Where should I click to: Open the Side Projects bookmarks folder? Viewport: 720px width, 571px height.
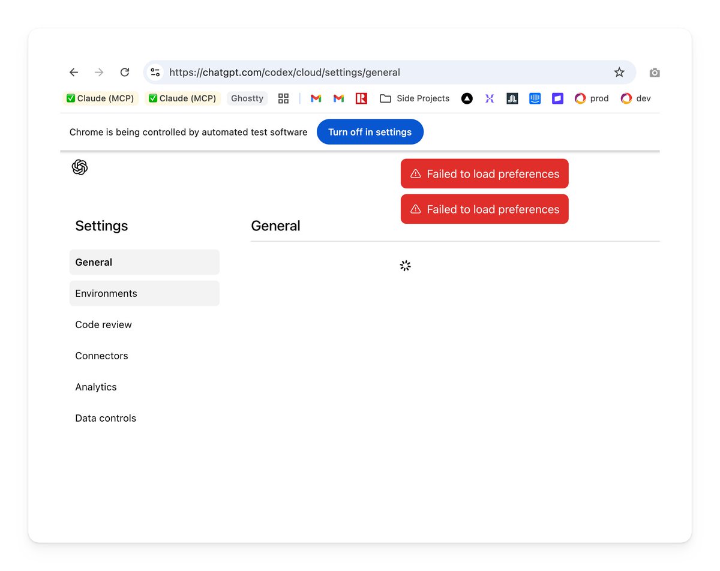tap(415, 98)
